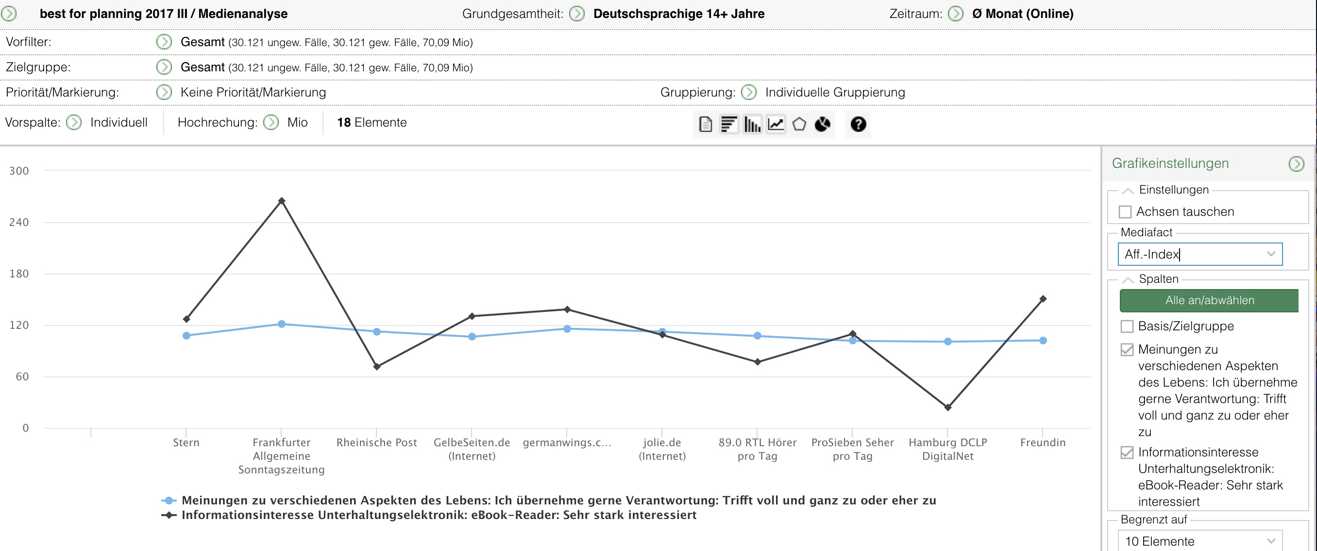Collapse the Grafikeinstellungen panel with its arrow
The image size is (1317, 551).
[x=1297, y=164]
